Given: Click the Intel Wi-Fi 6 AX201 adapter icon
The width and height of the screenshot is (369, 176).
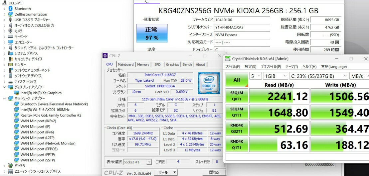Looking at the screenshot, I should pos(17,110).
